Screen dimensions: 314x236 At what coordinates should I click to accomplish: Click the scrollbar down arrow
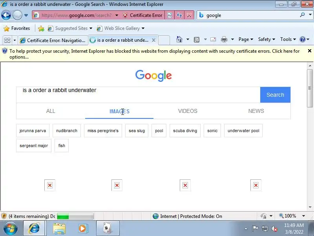[310, 207]
